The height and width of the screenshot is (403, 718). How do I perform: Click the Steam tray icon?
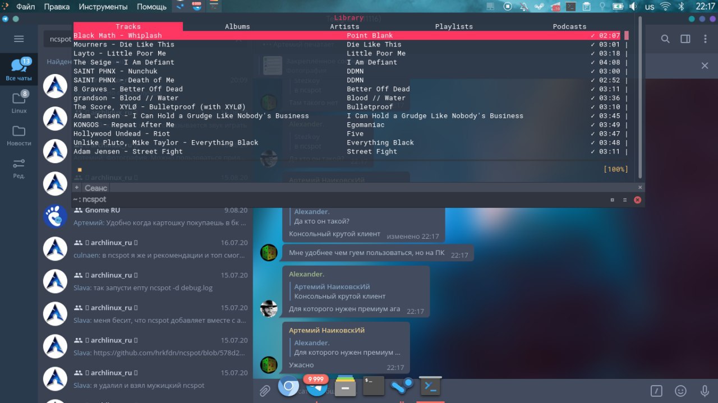[539, 7]
